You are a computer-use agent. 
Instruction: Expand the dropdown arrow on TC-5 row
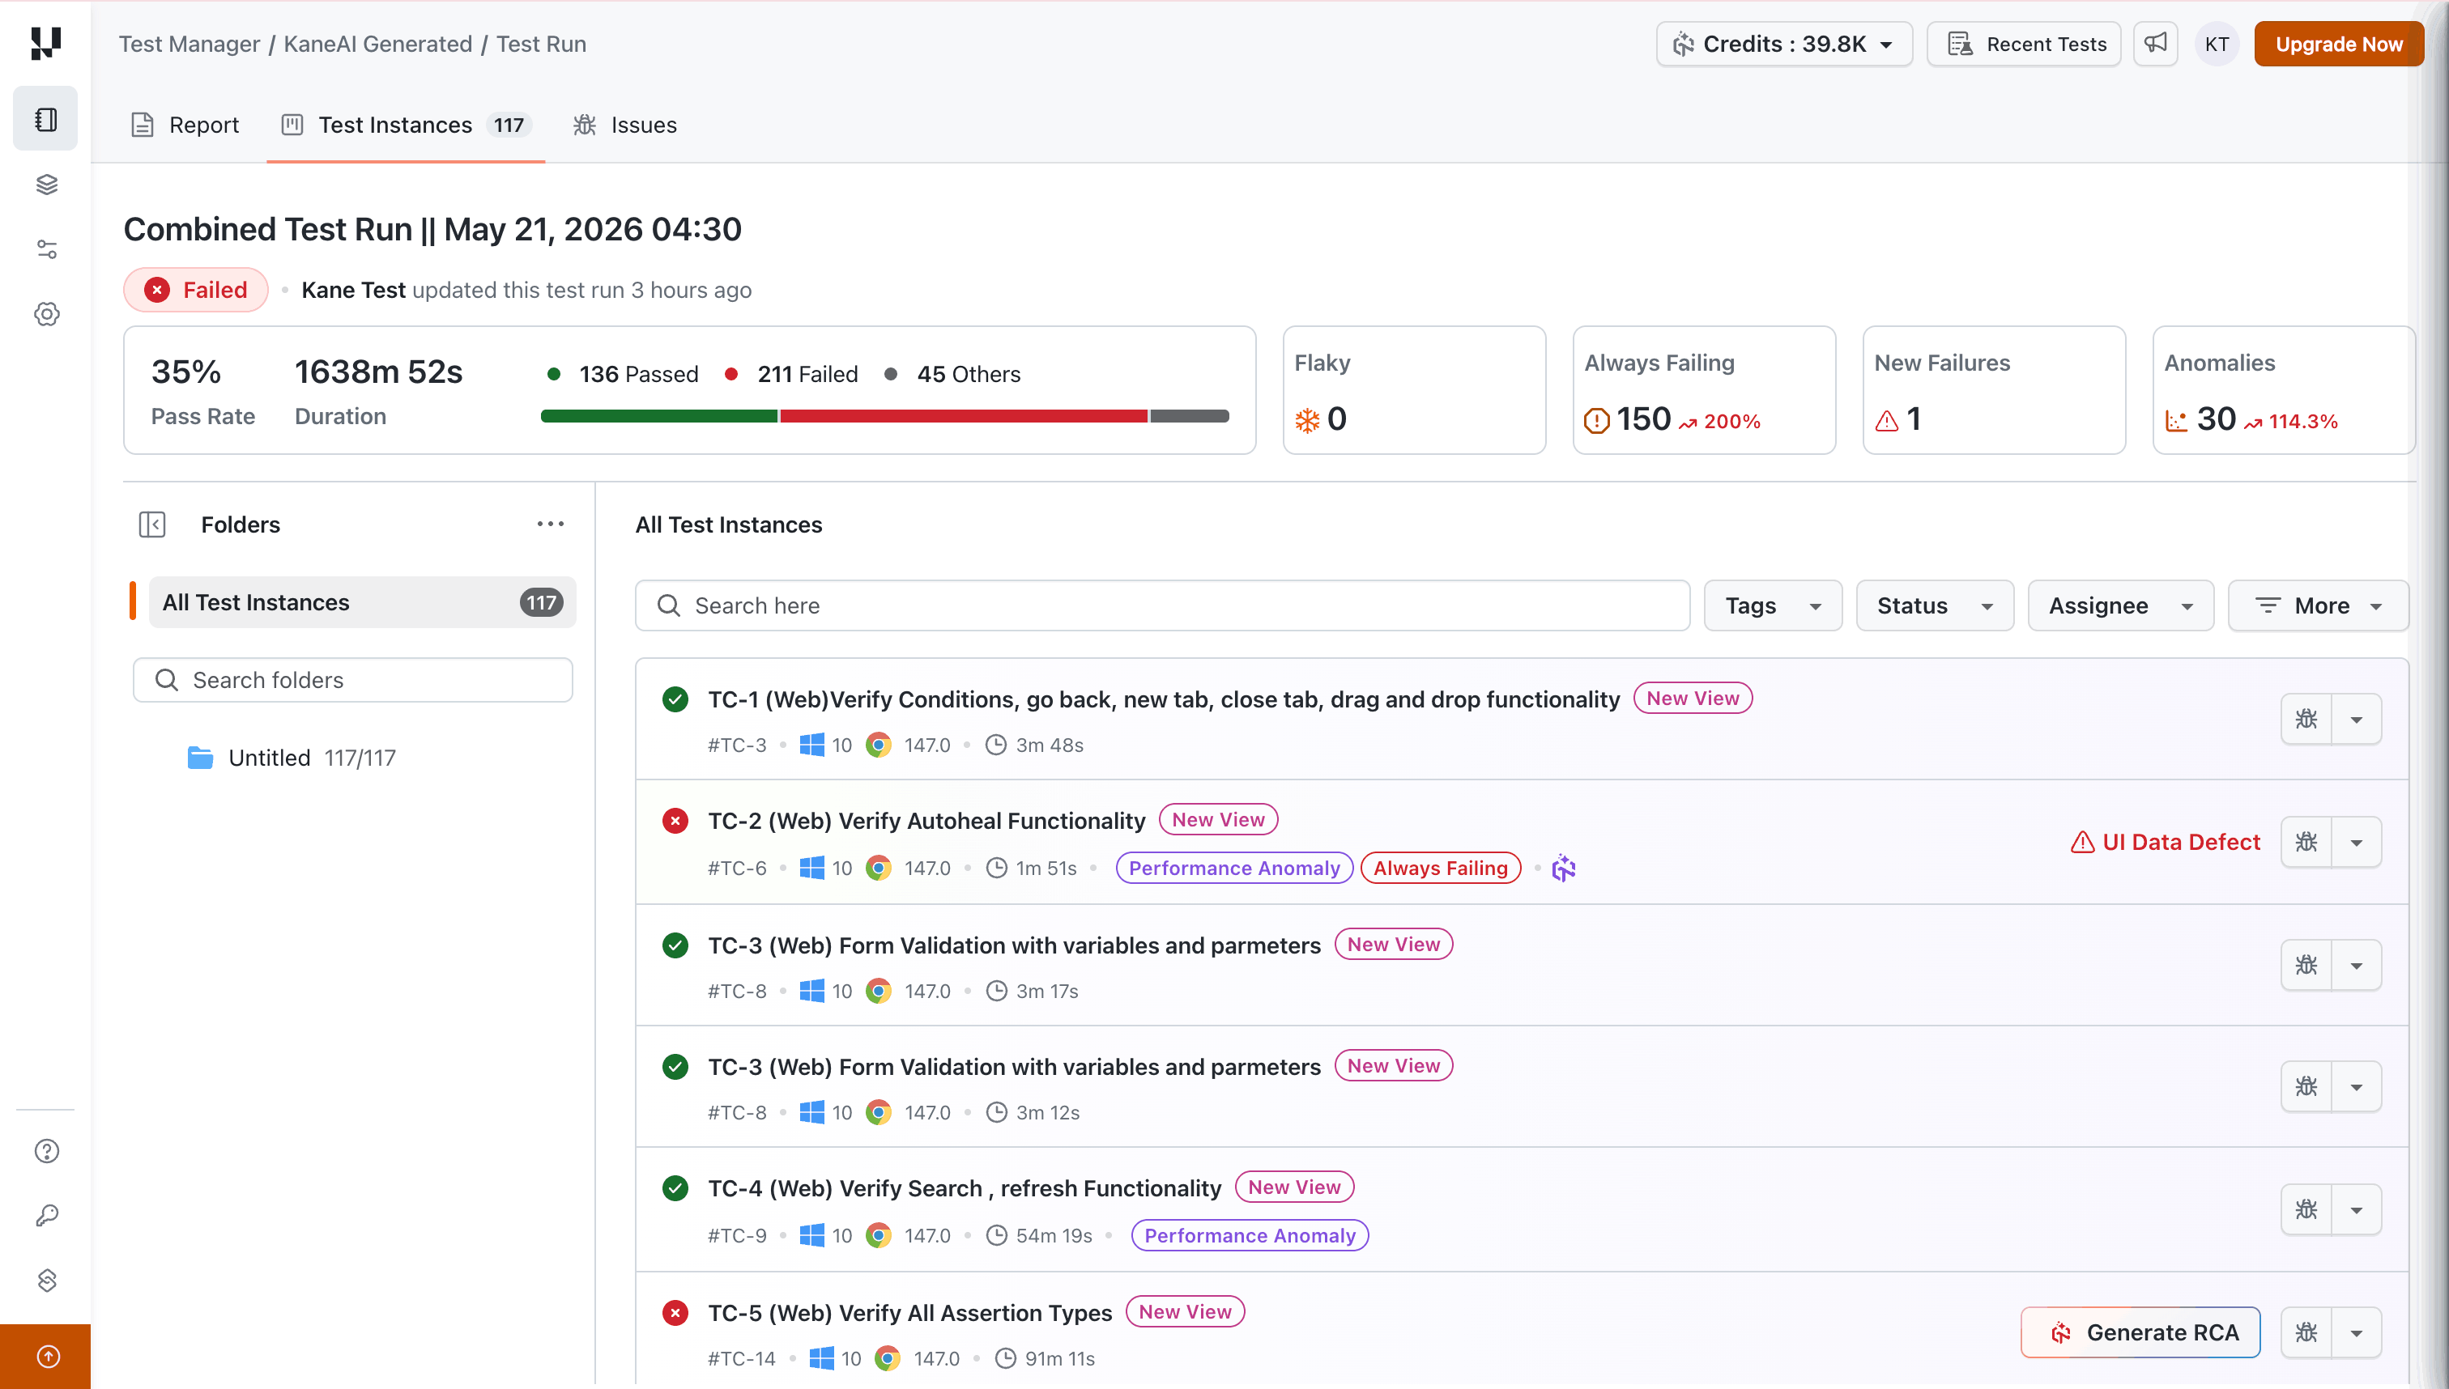[2357, 1332]
